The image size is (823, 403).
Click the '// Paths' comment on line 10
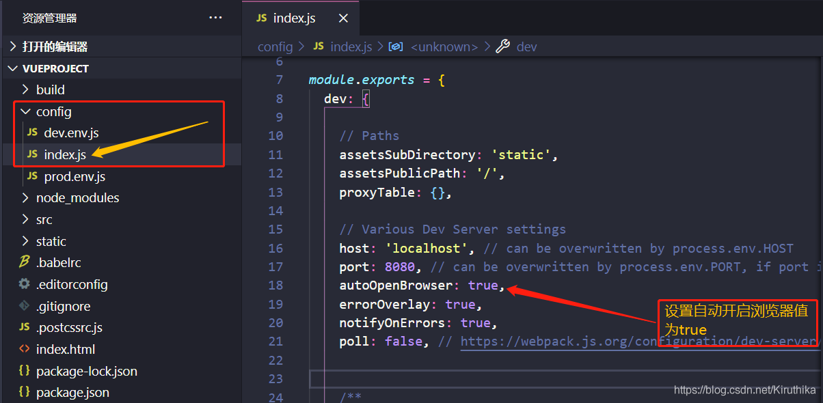[369, 136]
